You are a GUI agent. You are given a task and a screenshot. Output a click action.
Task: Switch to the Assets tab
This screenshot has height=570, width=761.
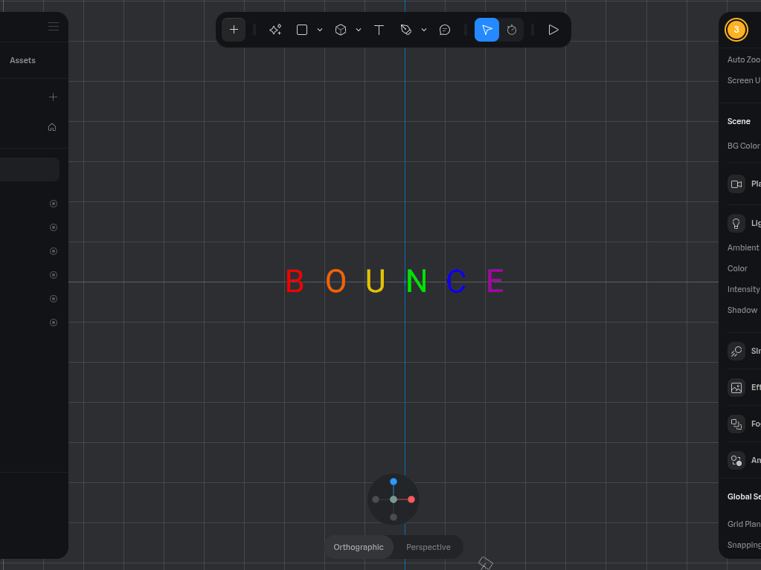tap(22, 60)
